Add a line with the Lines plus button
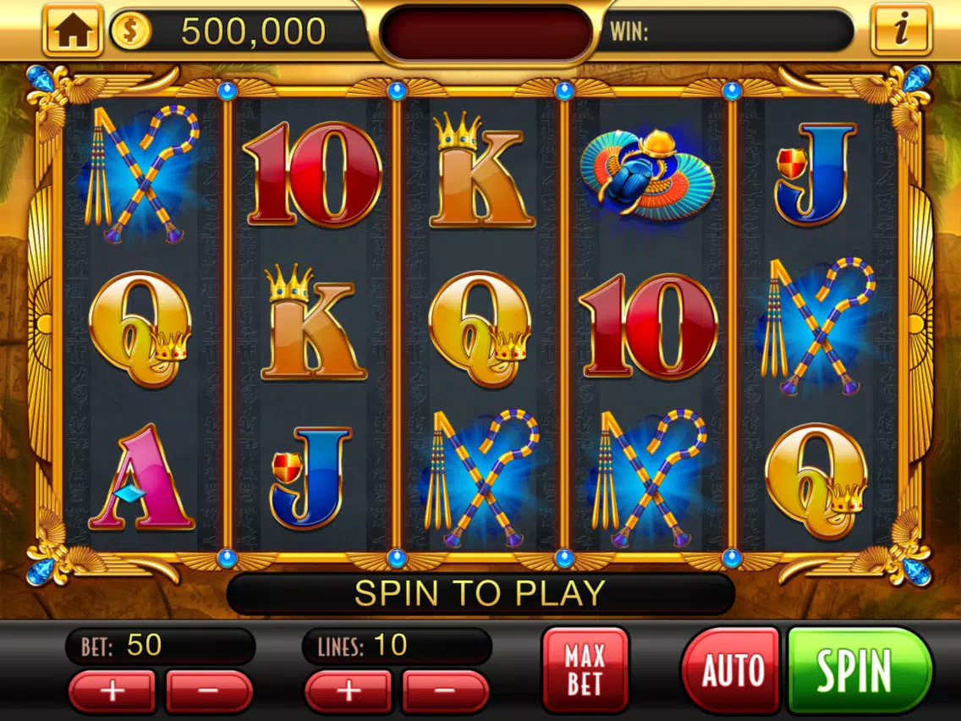Image resolution: width=961 pixels, height=721 pixels. 349,691
